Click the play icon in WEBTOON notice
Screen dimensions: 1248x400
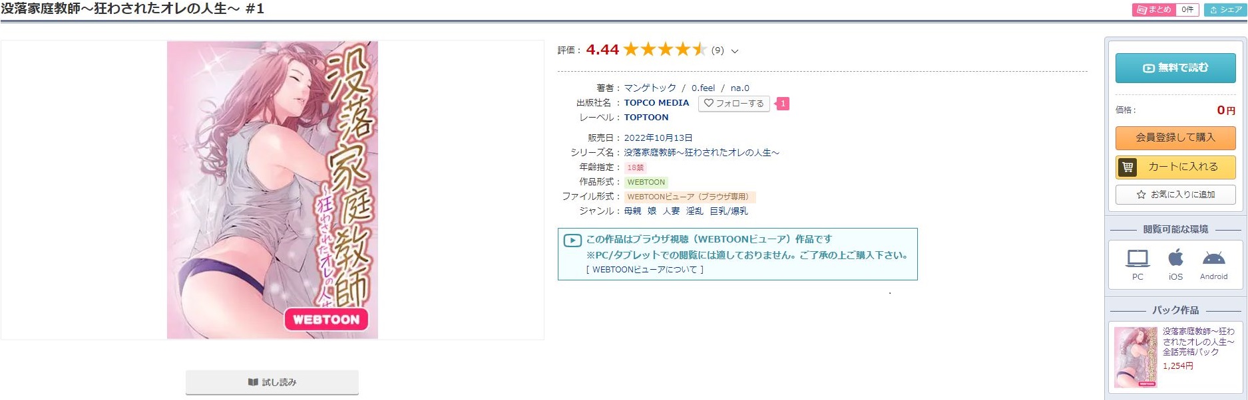pyautogui.click(x=572, y=240)
